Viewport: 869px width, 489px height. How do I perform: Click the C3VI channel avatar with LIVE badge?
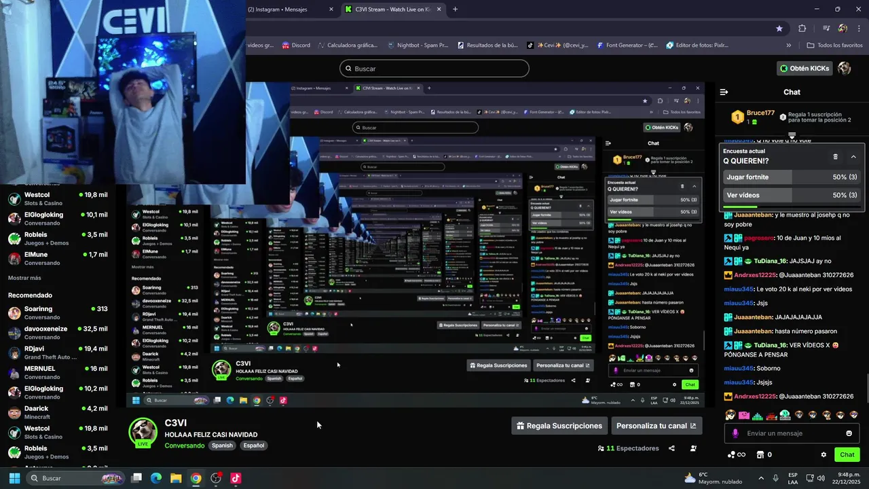tap(144, 432)
